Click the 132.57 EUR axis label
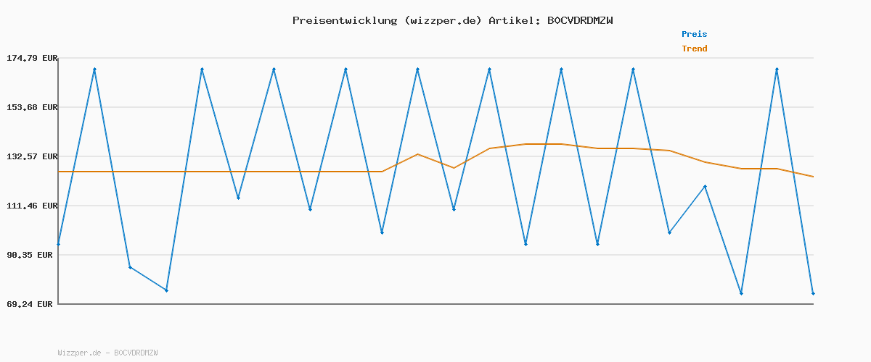 coord(31,156)
